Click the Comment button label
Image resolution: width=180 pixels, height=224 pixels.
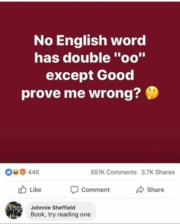(96, 190)
